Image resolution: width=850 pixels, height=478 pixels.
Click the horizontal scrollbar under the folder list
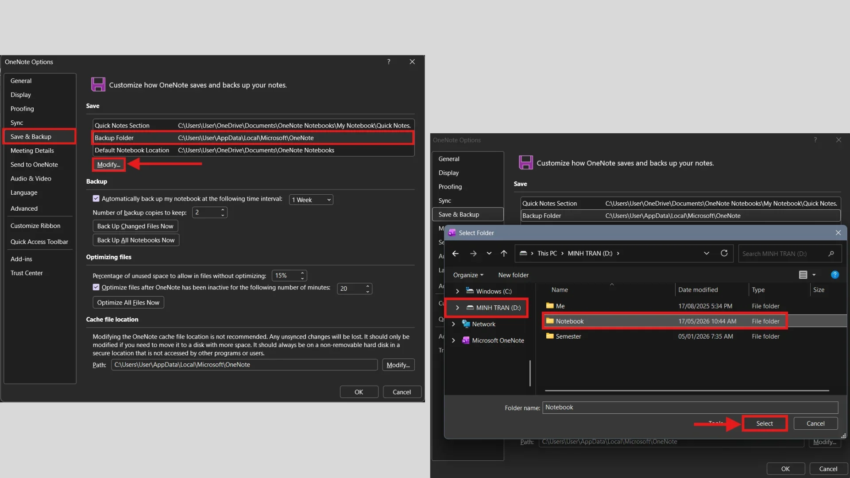687,391
